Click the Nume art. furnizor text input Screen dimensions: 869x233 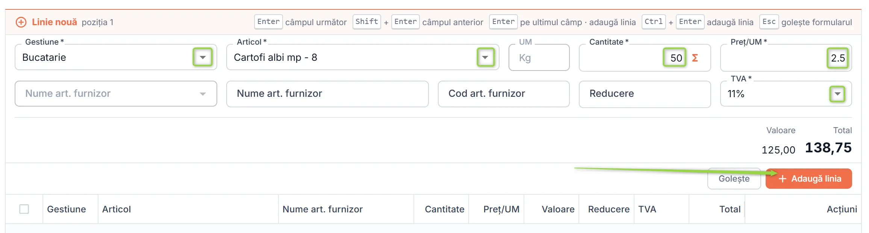327,94
